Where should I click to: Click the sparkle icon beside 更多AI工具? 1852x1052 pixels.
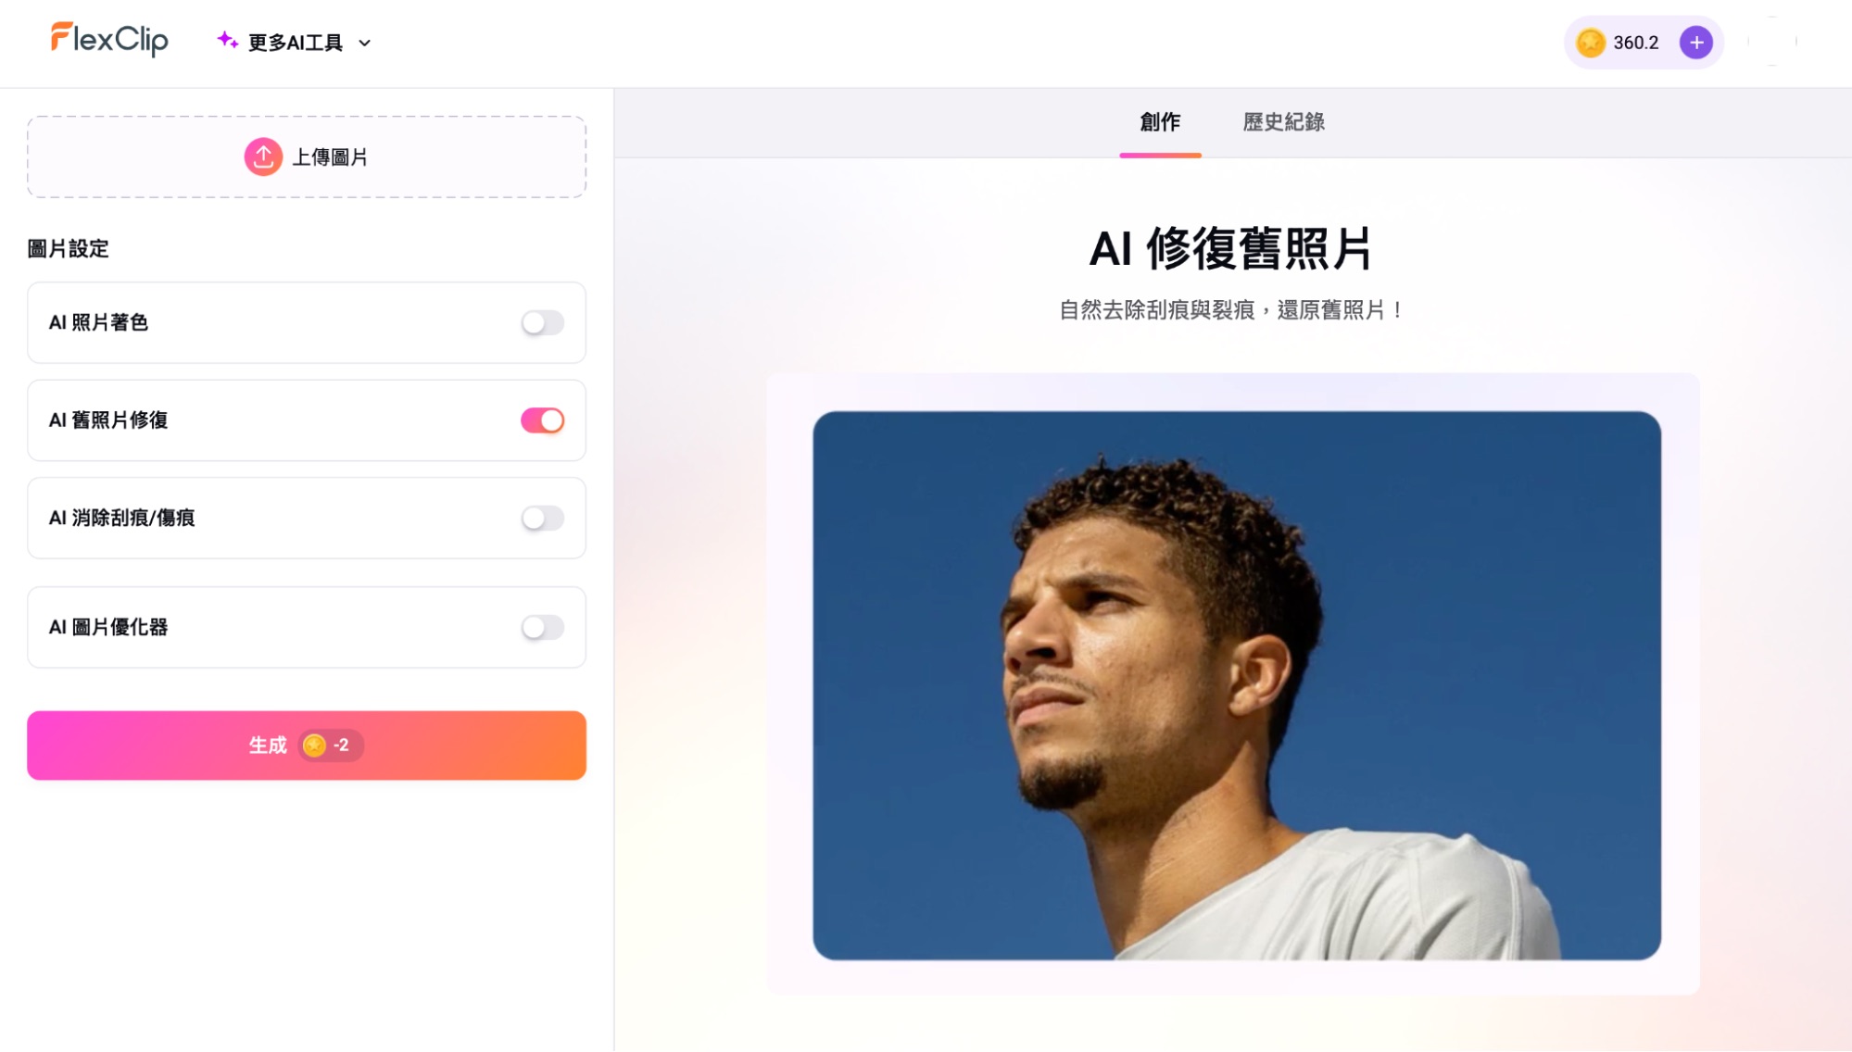point(227,40)
